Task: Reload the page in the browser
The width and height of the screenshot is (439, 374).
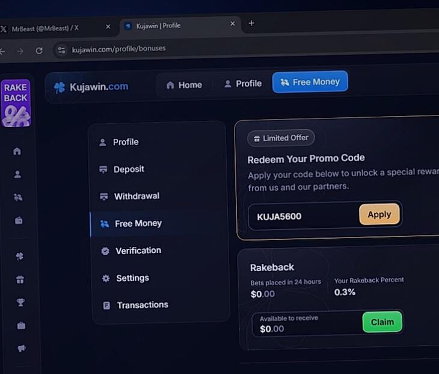Action: [x=39, y=51]
